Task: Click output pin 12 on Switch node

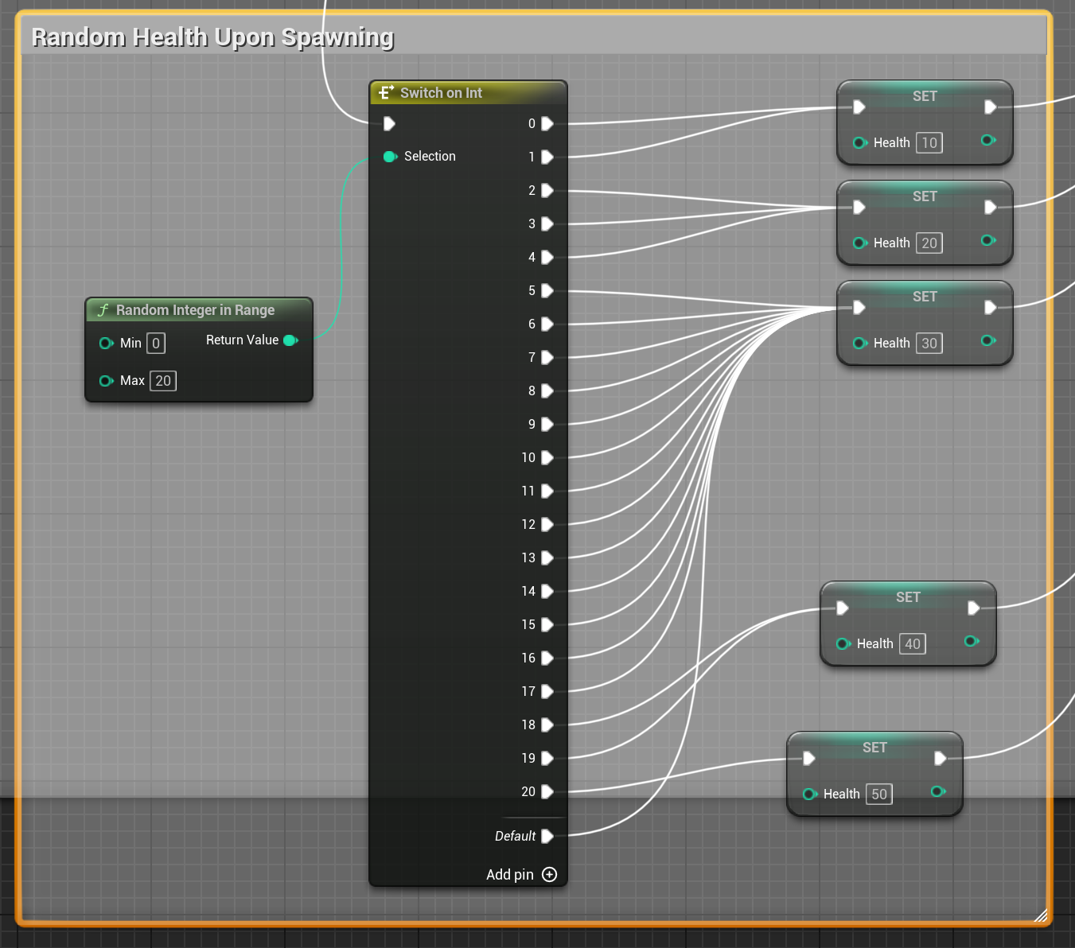Action: 547,525
